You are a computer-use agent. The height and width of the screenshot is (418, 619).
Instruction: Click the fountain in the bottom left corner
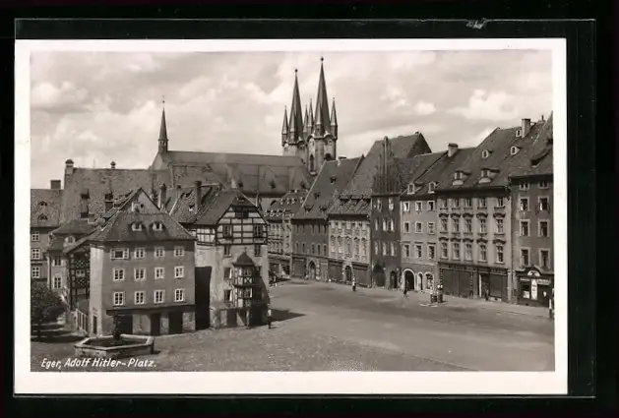(114, 342)
